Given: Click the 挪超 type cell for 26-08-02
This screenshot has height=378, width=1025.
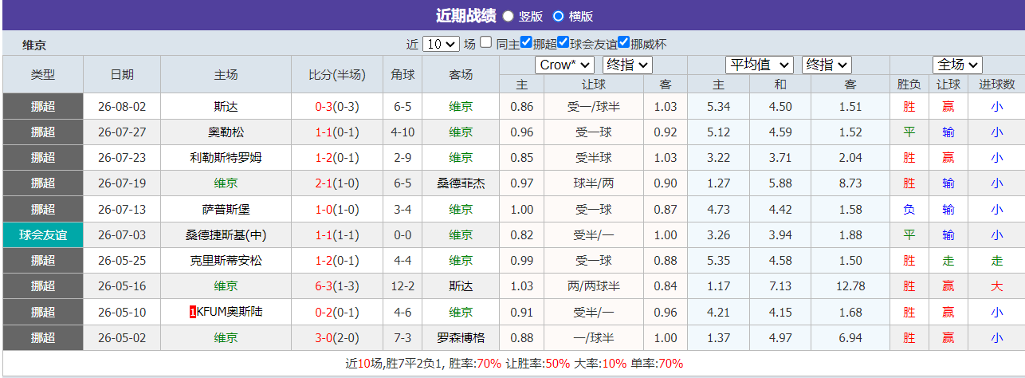Looking at the screenshot, I should 43,106.
